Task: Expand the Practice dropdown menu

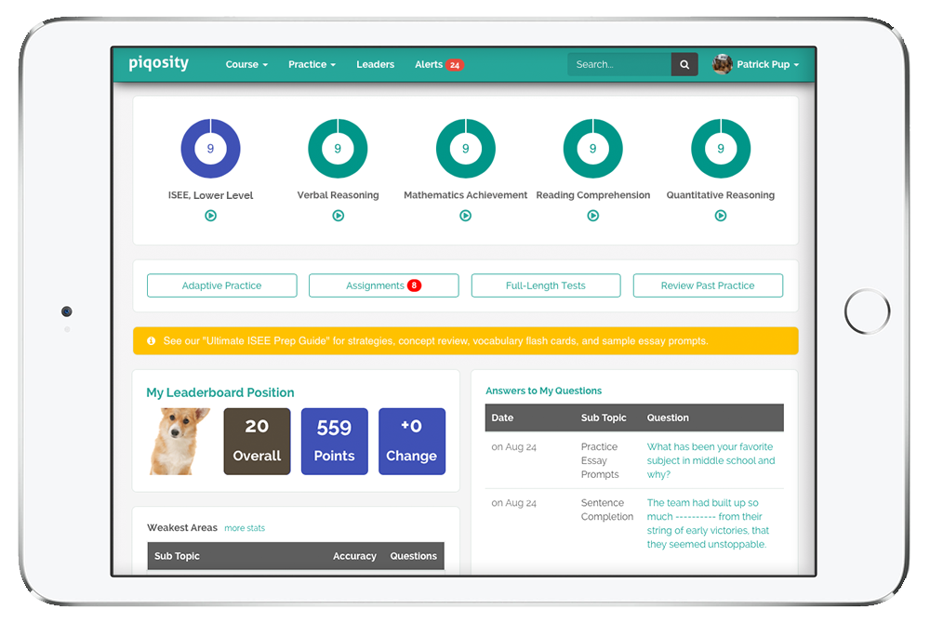Action: 312,65
